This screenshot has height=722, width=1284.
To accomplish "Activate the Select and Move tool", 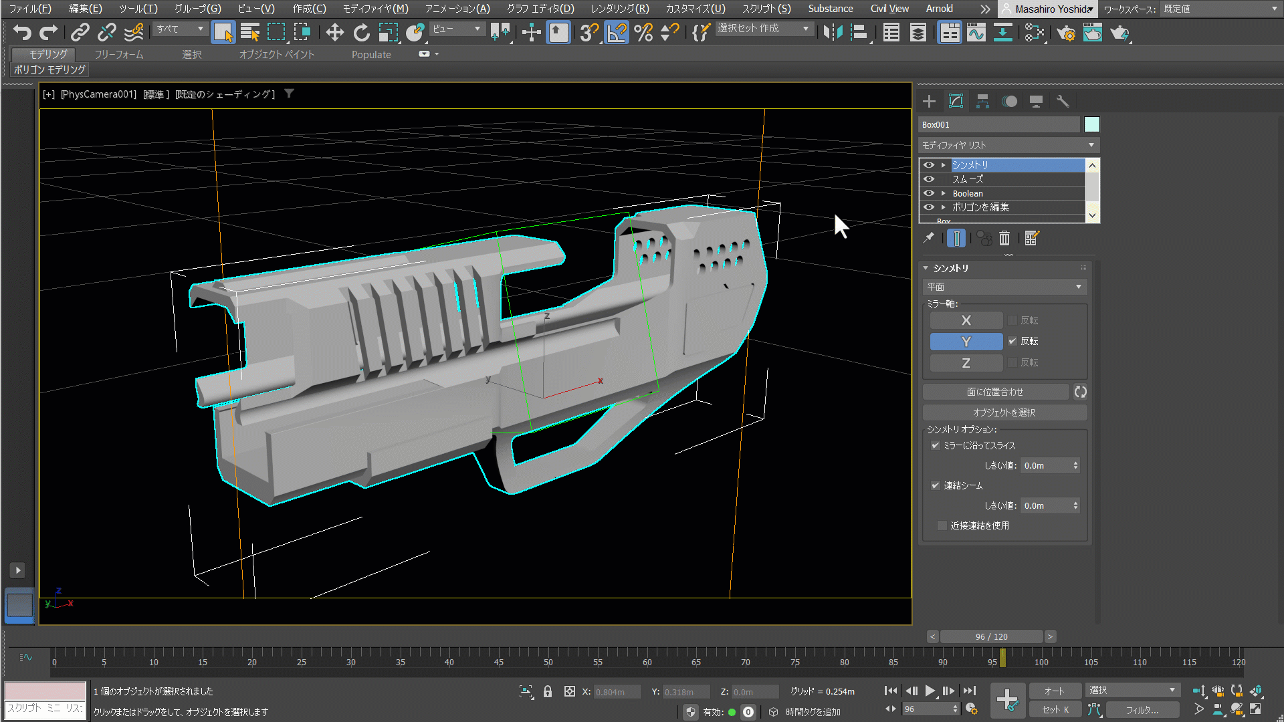I will coord(334,32).
